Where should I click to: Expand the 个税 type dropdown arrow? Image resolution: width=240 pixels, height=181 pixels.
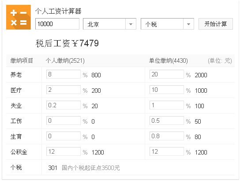click(x=188, y=24)
